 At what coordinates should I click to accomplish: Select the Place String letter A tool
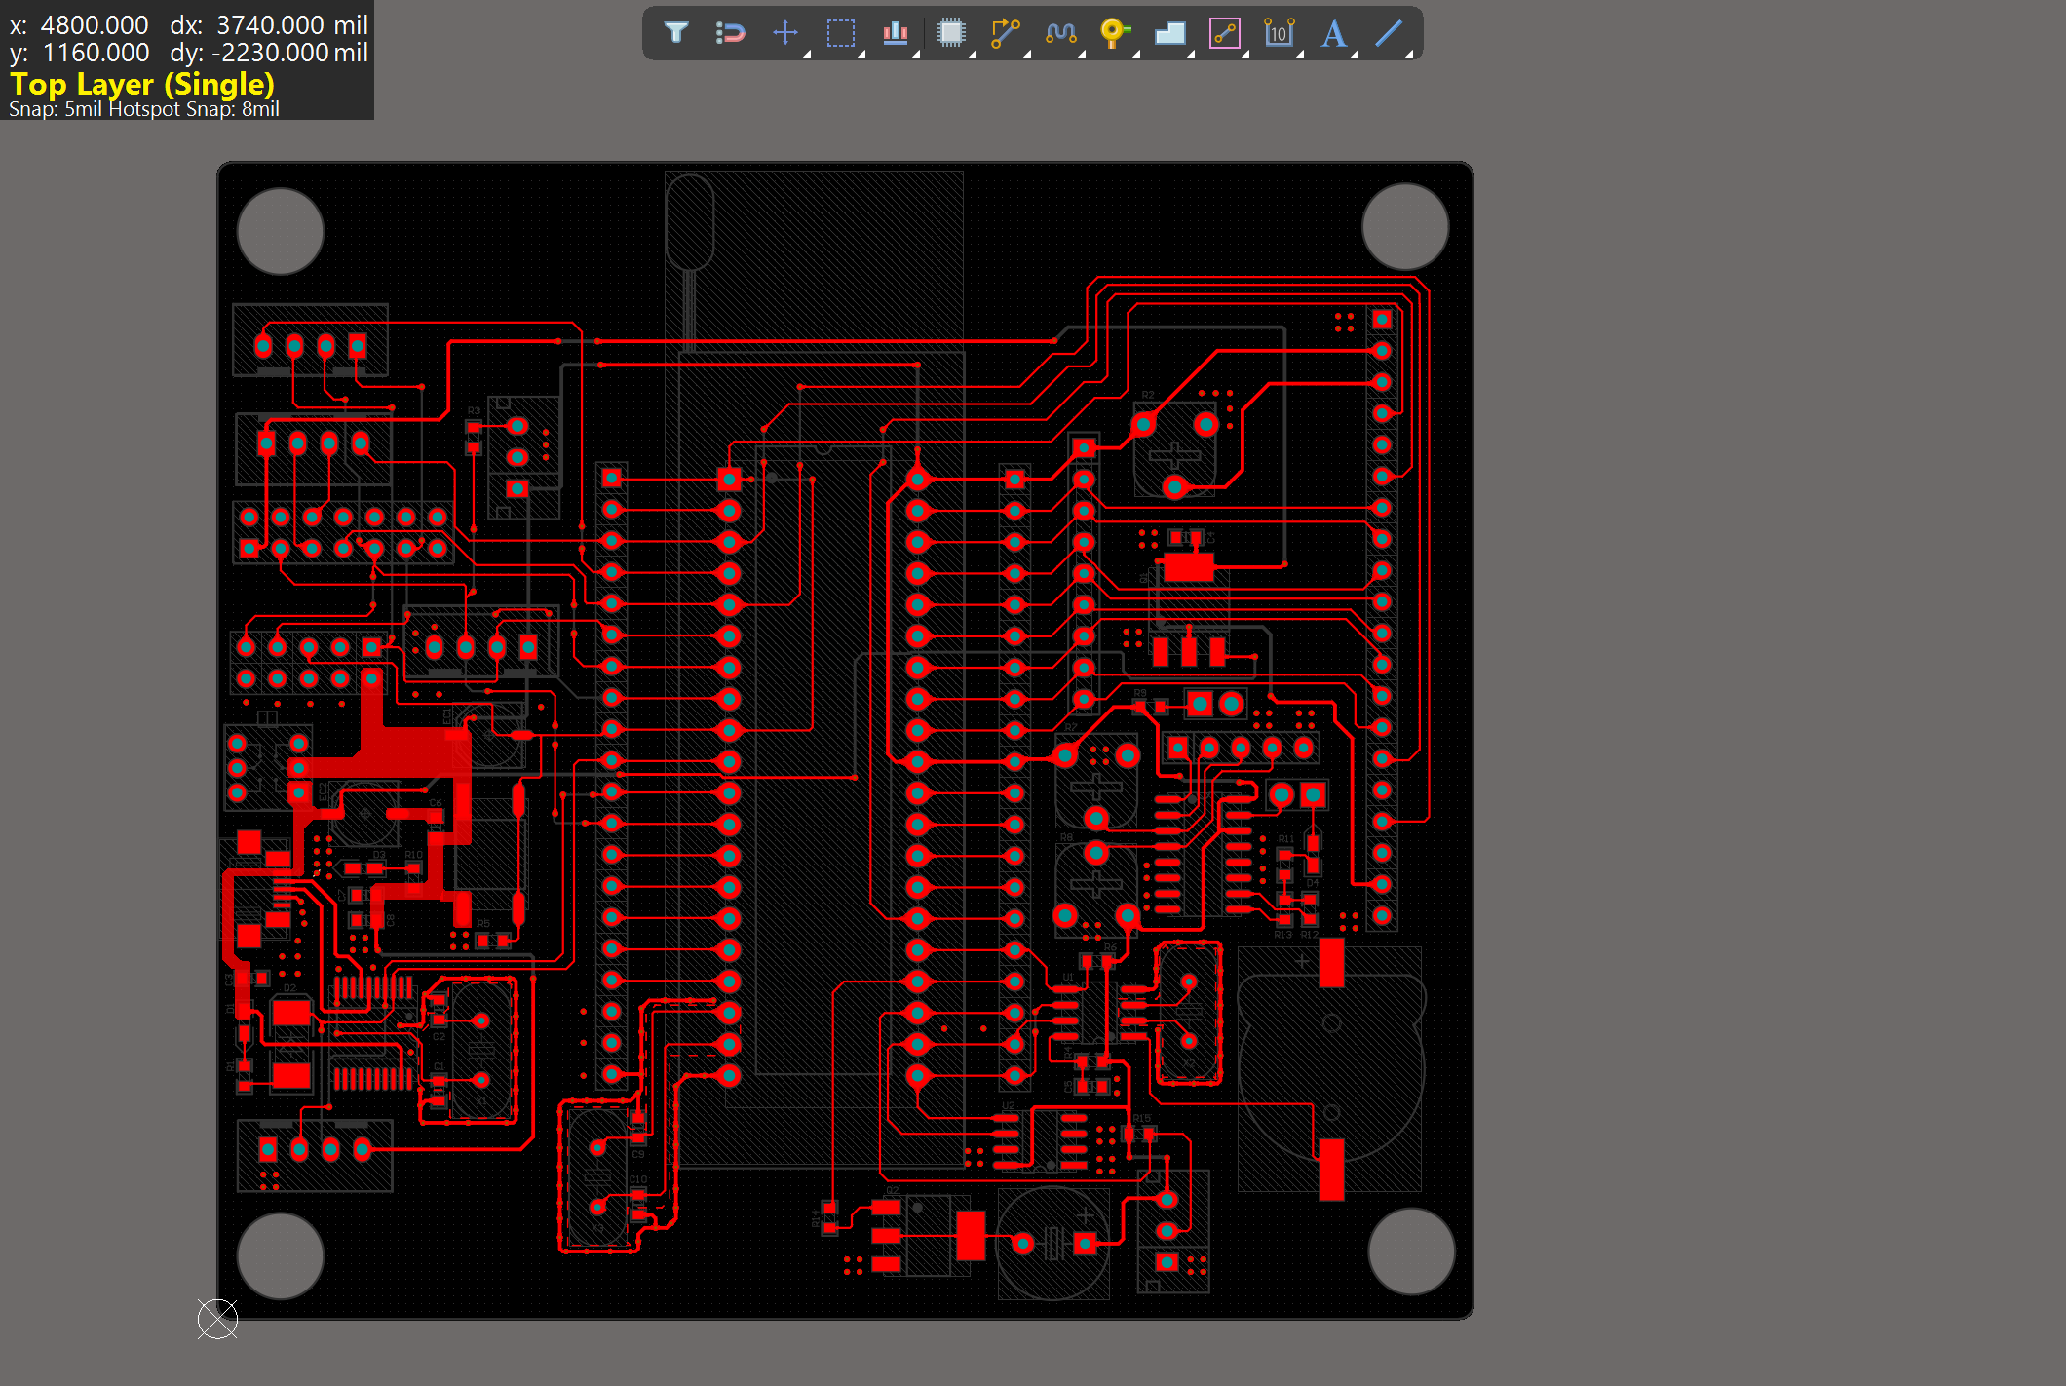coord(1333,33)
